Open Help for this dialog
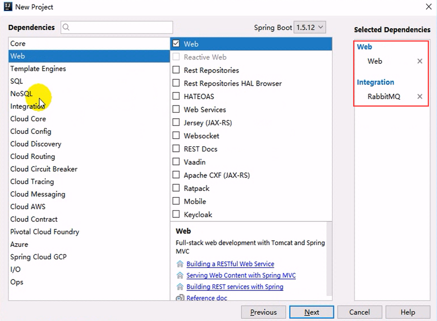The height and width of the screenshot is (321, 437). (x=408, y=312)
